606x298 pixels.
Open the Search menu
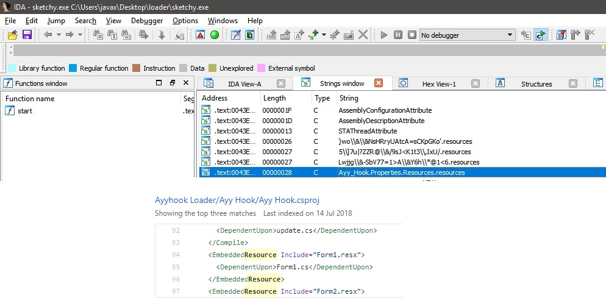86,21
